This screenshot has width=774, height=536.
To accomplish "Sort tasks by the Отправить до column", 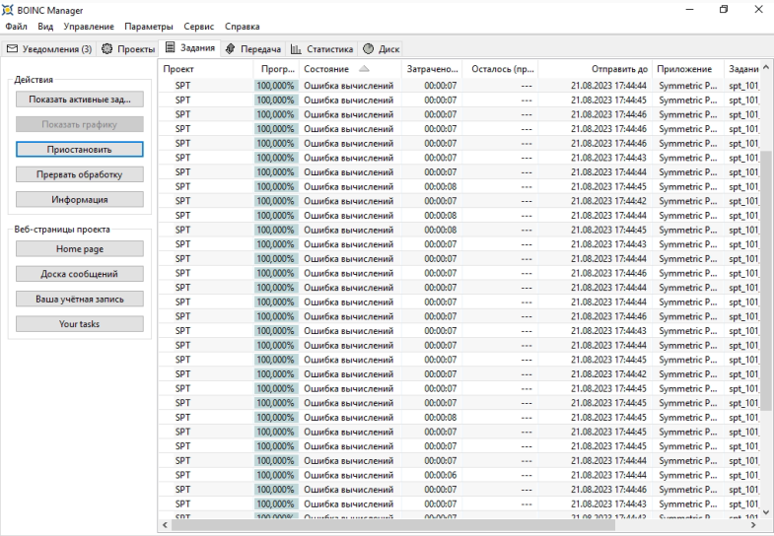I will [x=595, y=69].
